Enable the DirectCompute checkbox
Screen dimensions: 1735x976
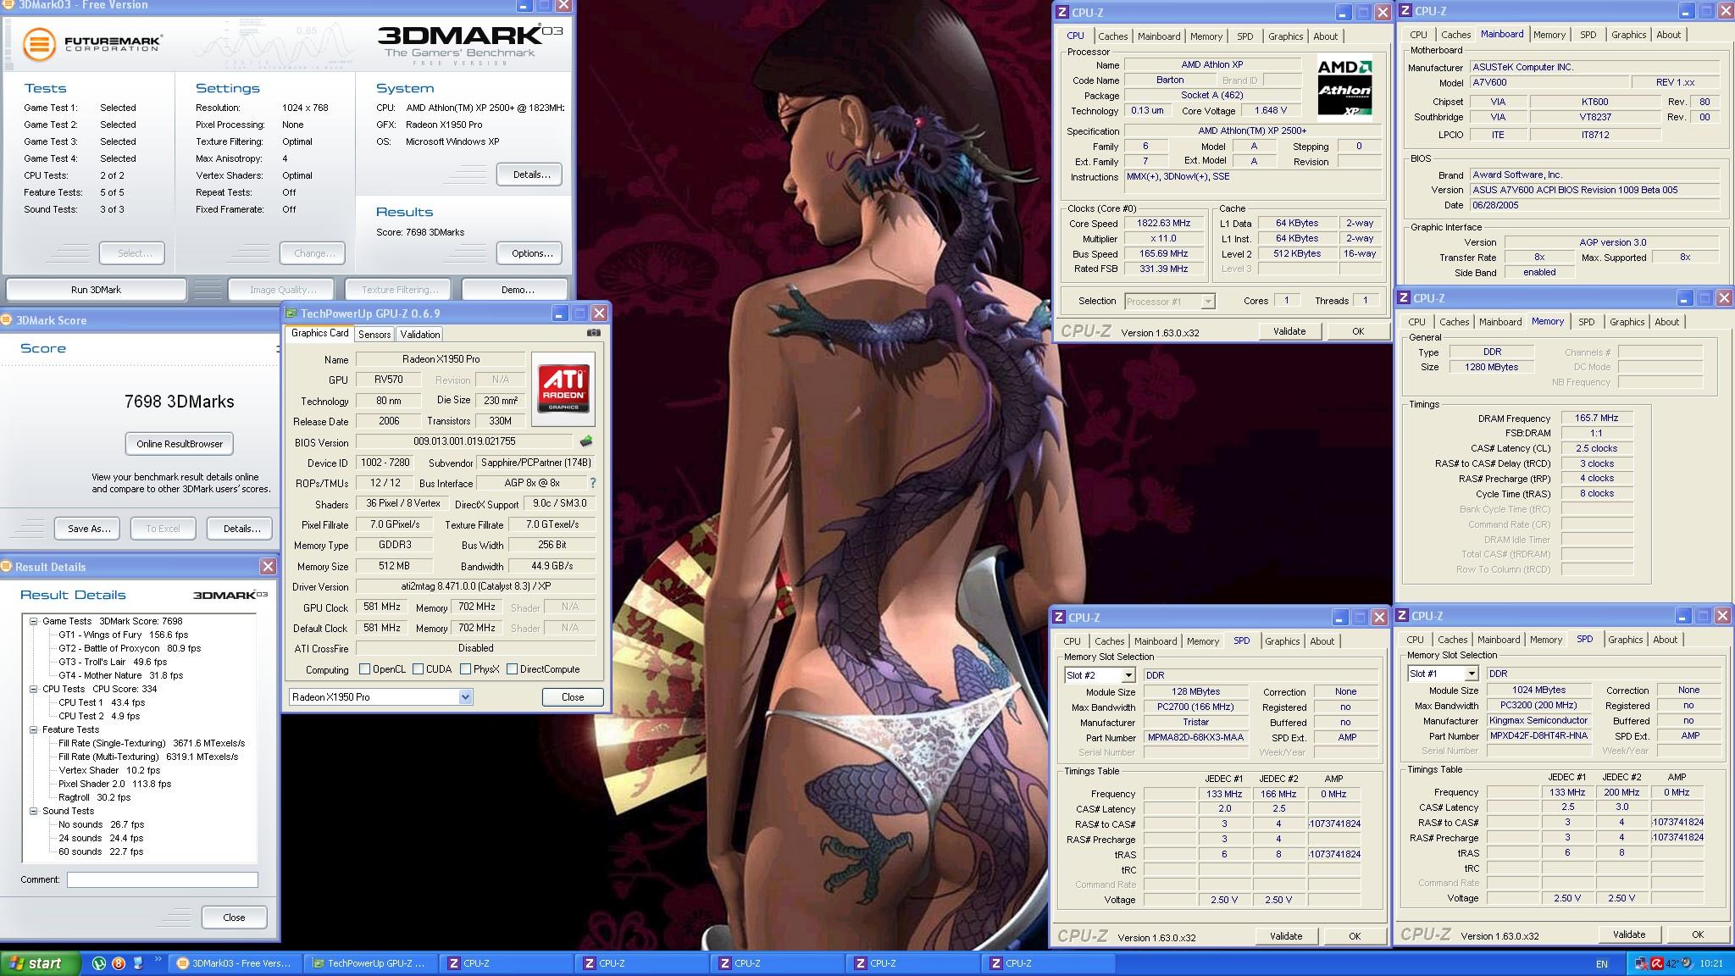pos(512,669)
